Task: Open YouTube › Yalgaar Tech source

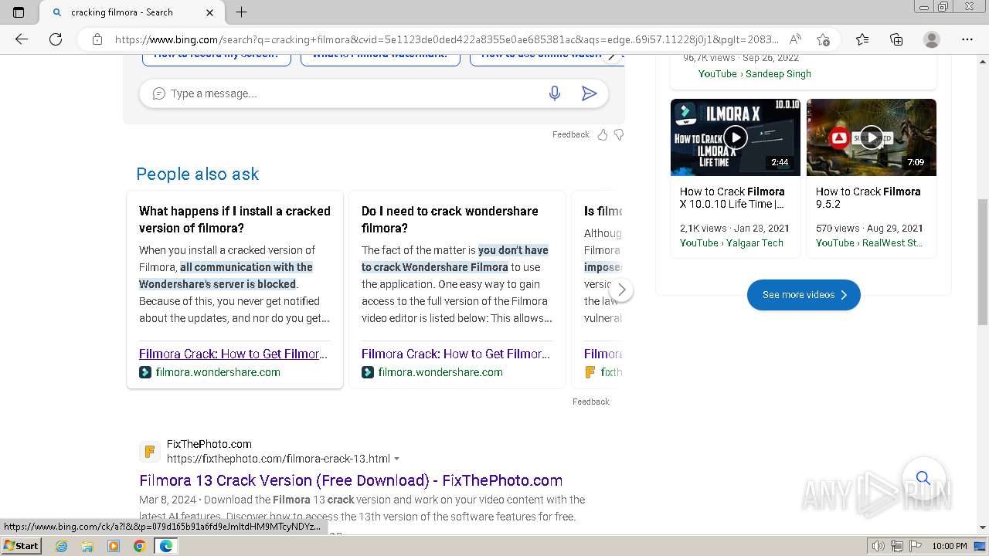Action: click(x=732, y=242)
